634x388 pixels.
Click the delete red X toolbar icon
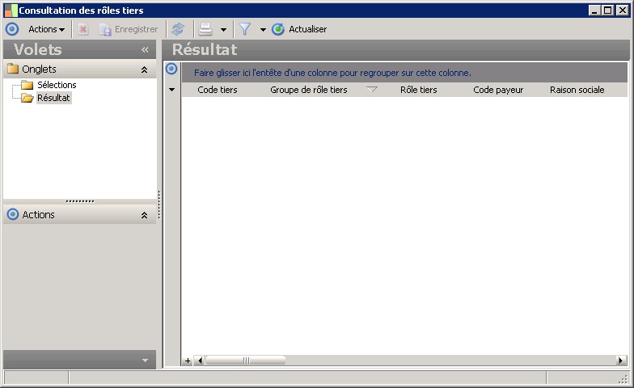pos(83,29)
